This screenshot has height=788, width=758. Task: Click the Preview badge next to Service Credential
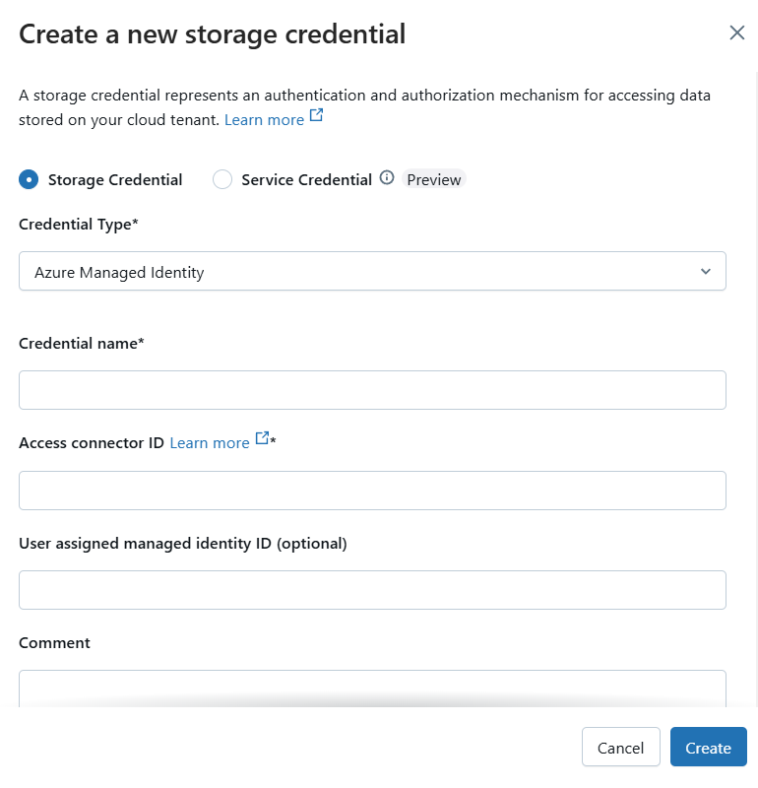click(433, 179)
